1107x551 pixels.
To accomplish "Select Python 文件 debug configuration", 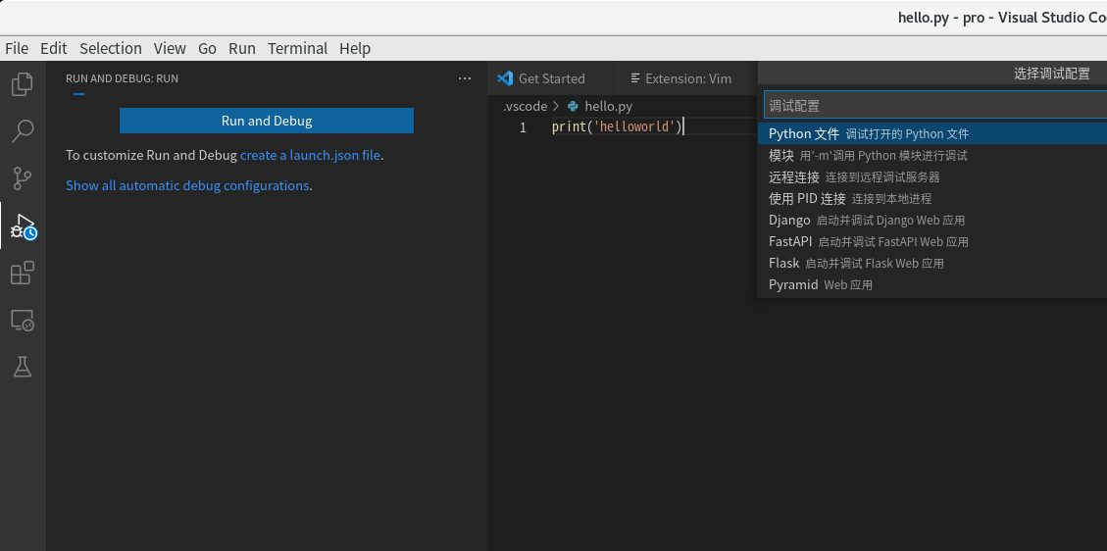I will pyautogui.click(x=931, y=133).
